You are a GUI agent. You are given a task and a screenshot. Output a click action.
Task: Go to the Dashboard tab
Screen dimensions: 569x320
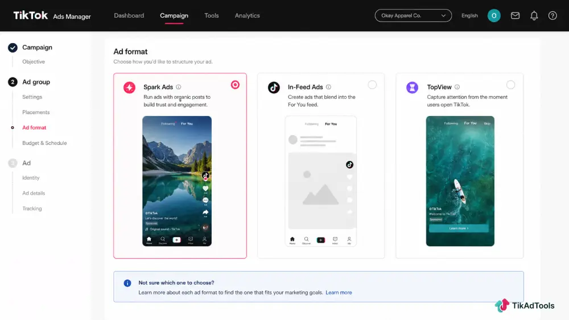click(129, 15)
